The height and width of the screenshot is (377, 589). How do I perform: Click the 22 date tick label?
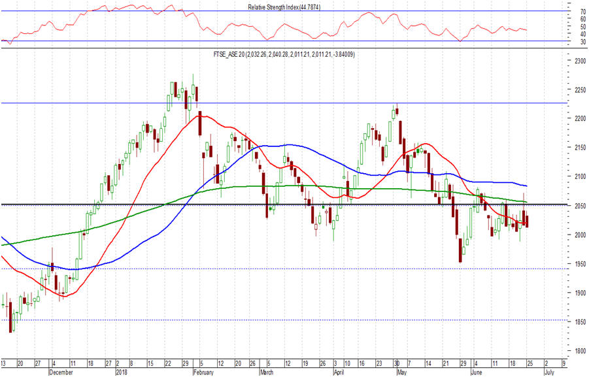pyautogui.click(x=168, y=364)
